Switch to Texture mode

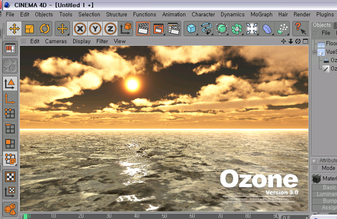point(10,177)
